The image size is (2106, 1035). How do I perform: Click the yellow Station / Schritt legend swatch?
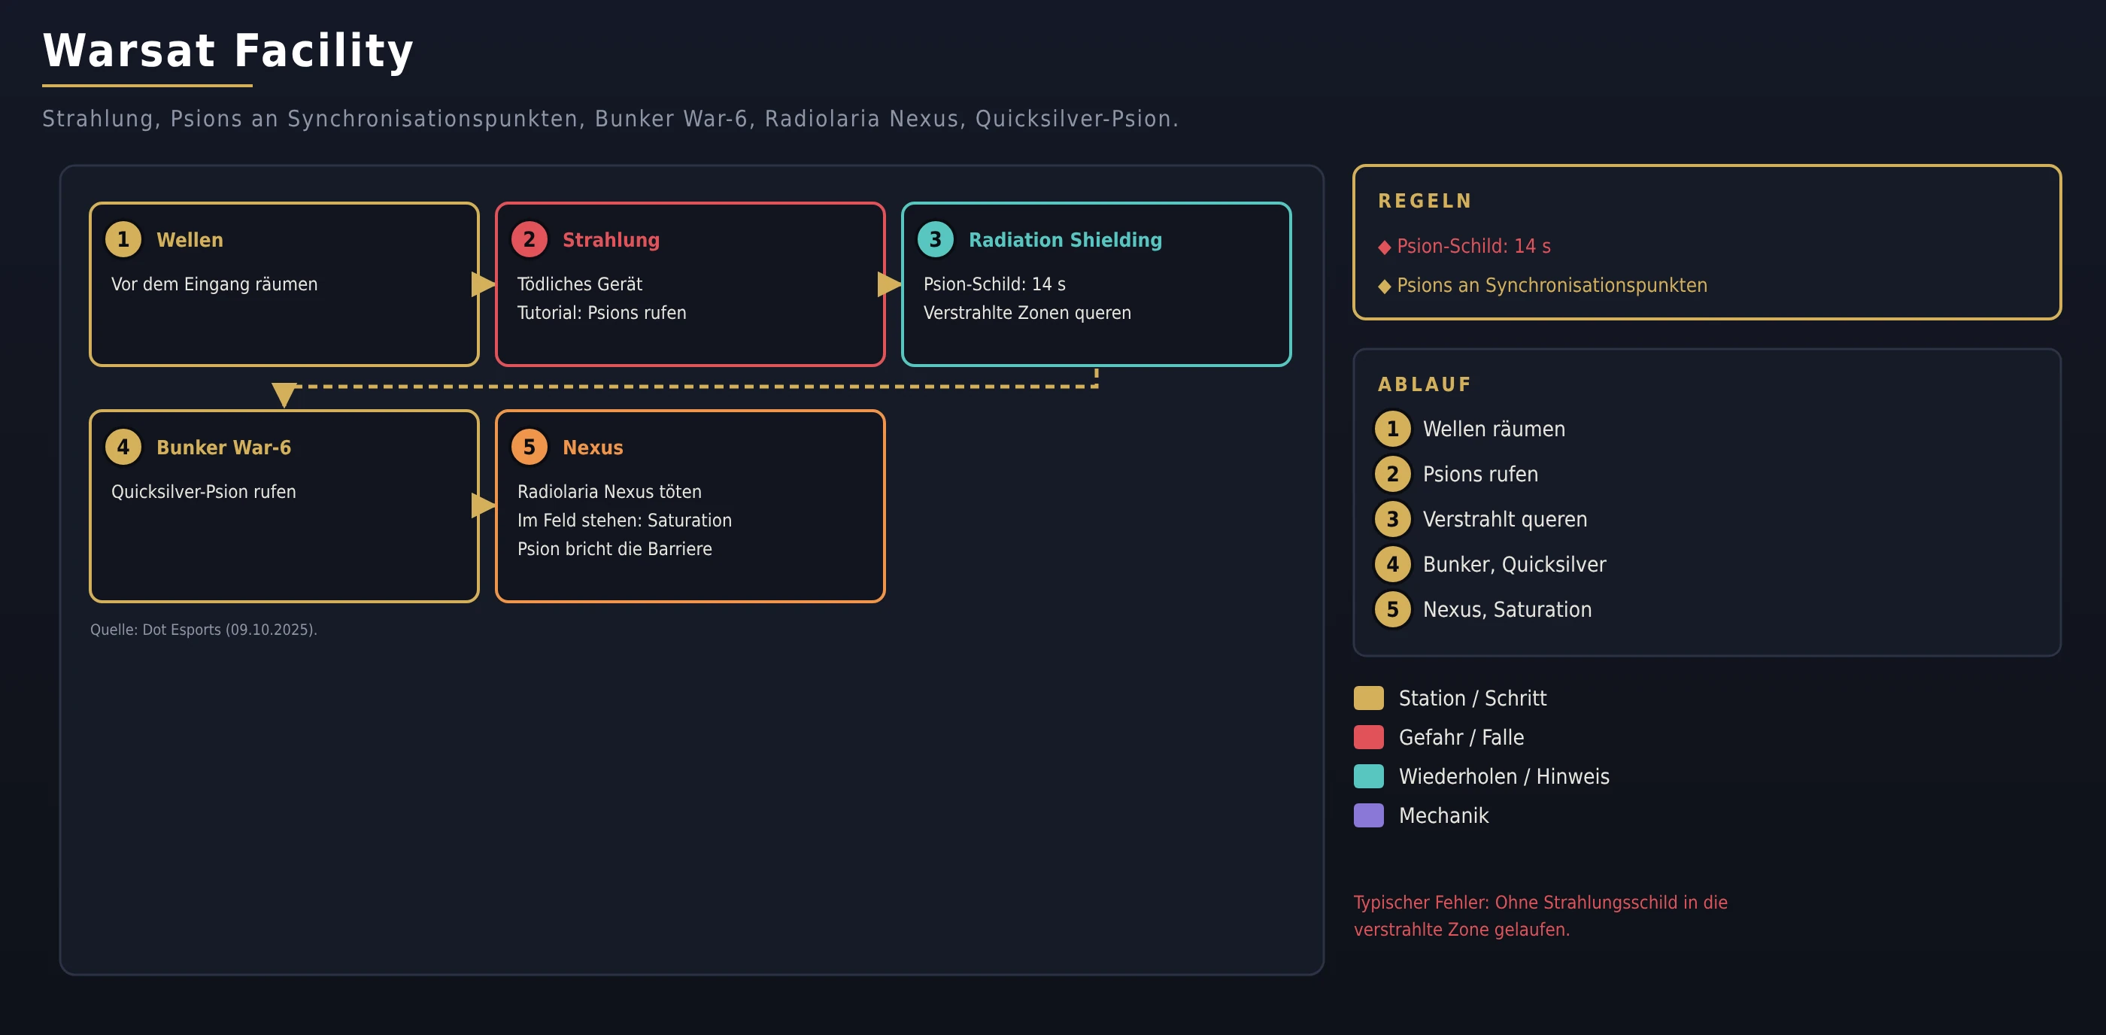pyautogui.click(x=1369, y=698)
